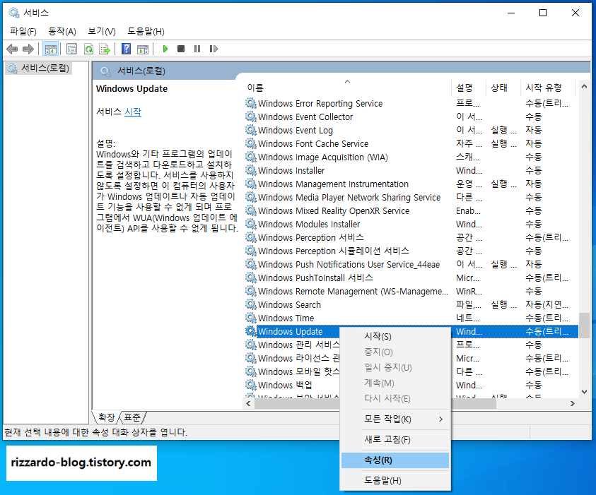This screenshot has height=495, width=596.
Task: Click the gear icon of Windows Installer
Action: click(x=250, y=170)
